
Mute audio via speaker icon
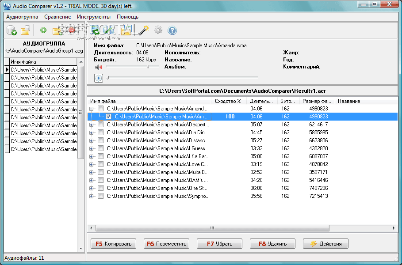point(99,67)
